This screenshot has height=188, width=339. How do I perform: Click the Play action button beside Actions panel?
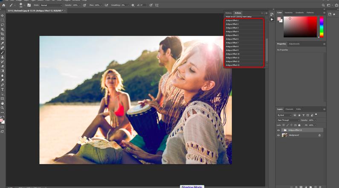click(x=272, y=20)
